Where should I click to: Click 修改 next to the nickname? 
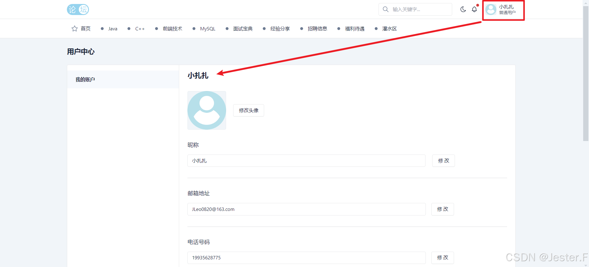[x=444, y=161]
